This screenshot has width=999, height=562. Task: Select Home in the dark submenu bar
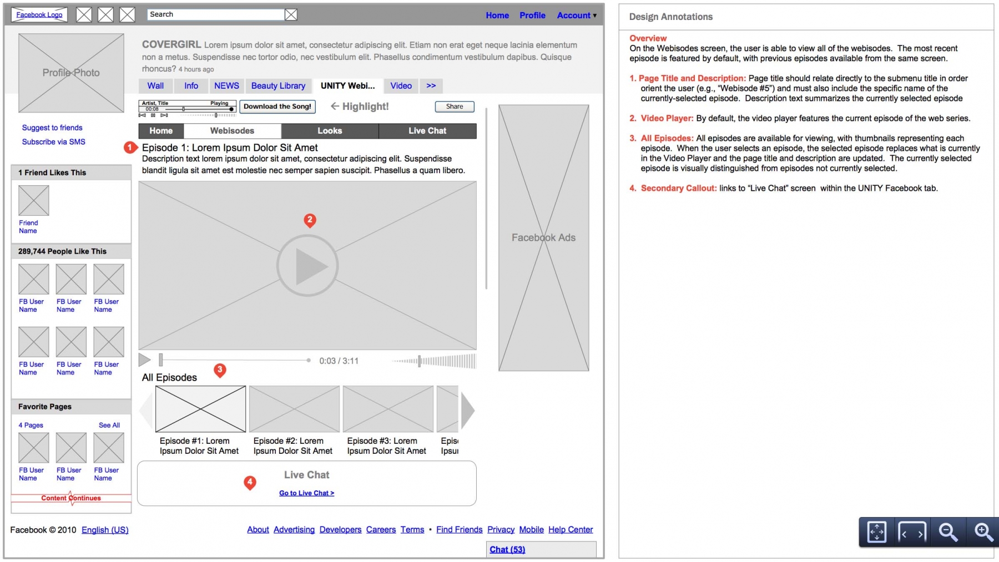point(161,131)
